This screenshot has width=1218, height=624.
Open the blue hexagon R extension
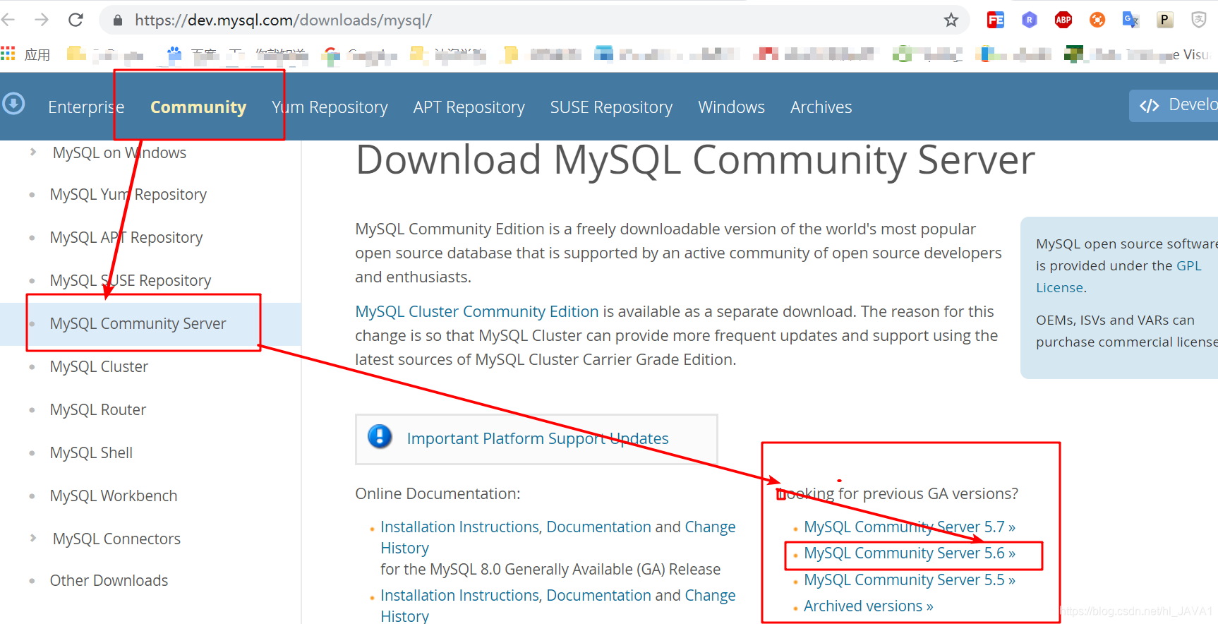(1030, 20)
